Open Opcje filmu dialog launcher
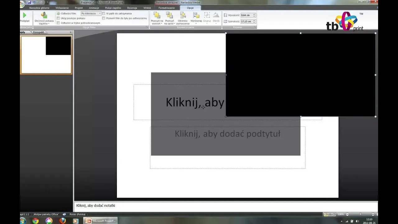Image resolution: width=398 pixels, height=224 pixels. [147, 27]
